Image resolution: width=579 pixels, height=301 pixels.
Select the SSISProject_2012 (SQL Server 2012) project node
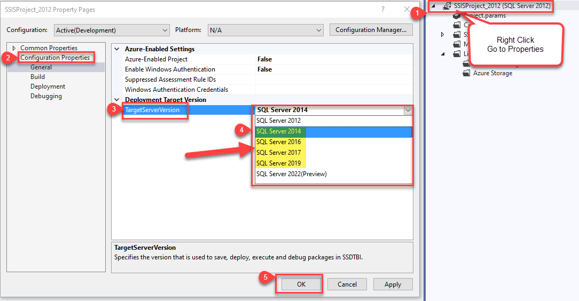[x=502, y=5]
